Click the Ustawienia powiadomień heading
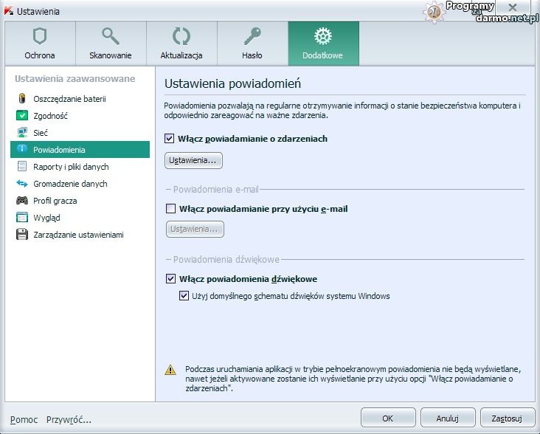The width and height of the screenshot is (540, 434). (232, 83)
